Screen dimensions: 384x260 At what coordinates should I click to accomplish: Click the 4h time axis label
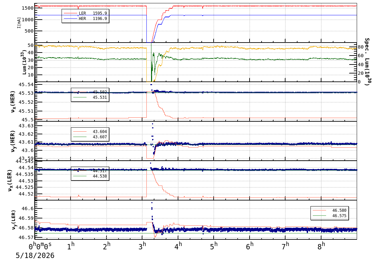pyautogui.click(x=178, y=246)
